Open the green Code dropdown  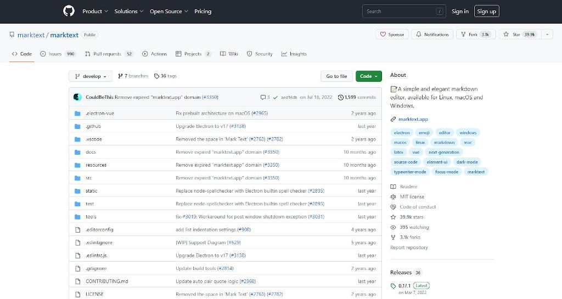pyautogui.click(x=368, y=76)
